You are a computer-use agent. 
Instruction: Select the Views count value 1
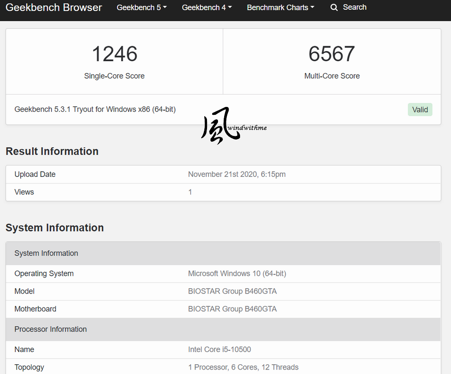coord(190,192)
